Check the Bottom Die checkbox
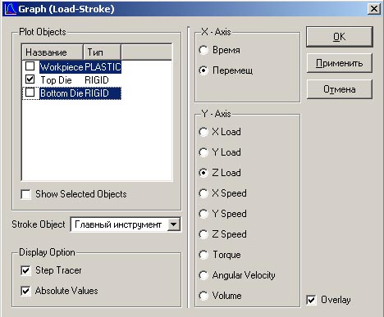The width and height of the screenshot is (384, 317). tap(30, 93)
